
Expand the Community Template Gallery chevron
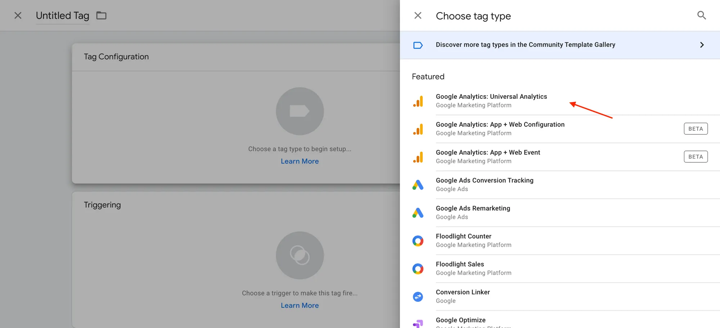coord(702,45)
